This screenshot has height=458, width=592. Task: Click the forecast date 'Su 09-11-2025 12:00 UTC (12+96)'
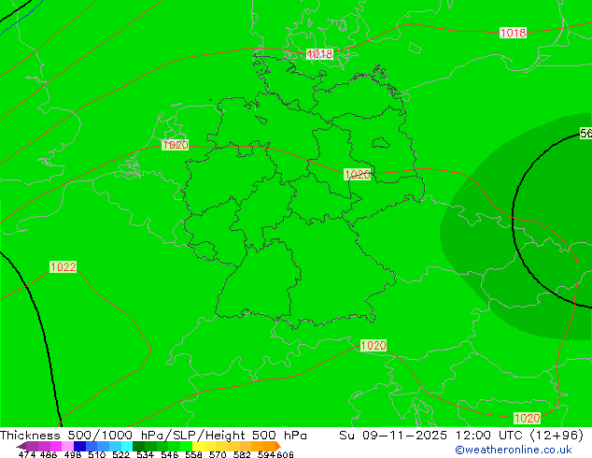pyautogui.click(x=461, y=436)
